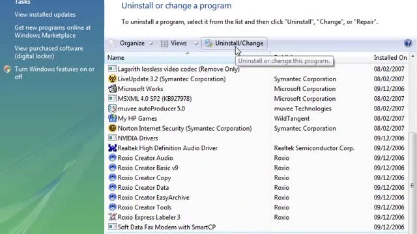Viewport: 417px width, 234px height.
Task: Select Roxio Creator EasyArchive entry
Action: click(154, 198)
